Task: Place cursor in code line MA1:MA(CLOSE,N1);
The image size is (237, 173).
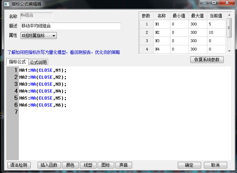Action: click(x=43, y=70)
